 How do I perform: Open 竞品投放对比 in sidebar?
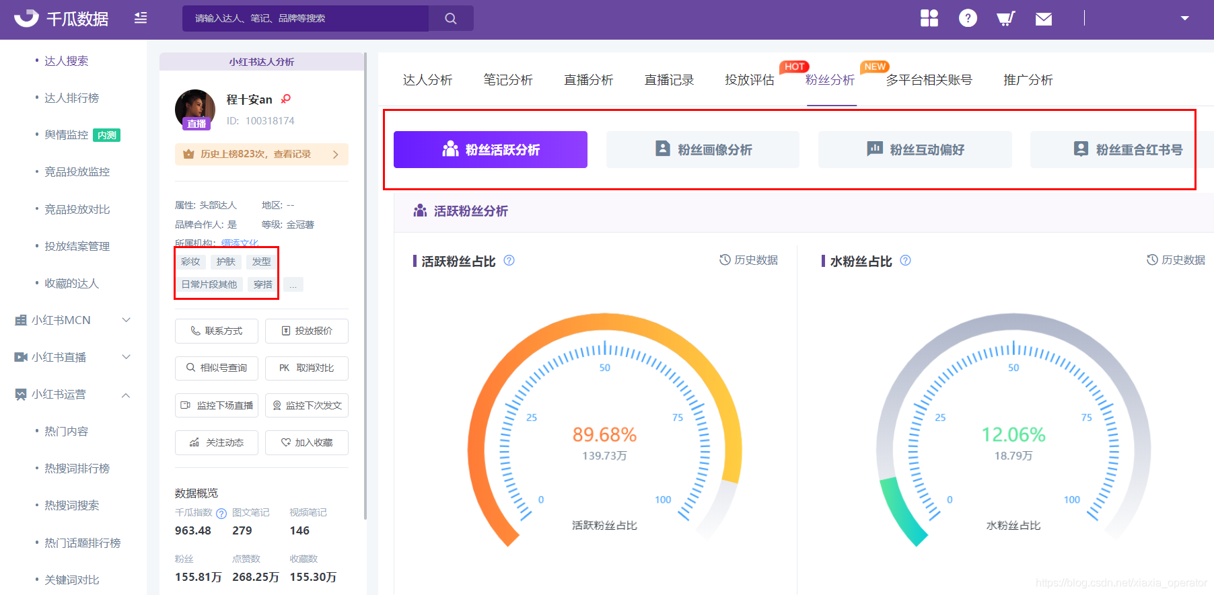[x=77, y=209]
